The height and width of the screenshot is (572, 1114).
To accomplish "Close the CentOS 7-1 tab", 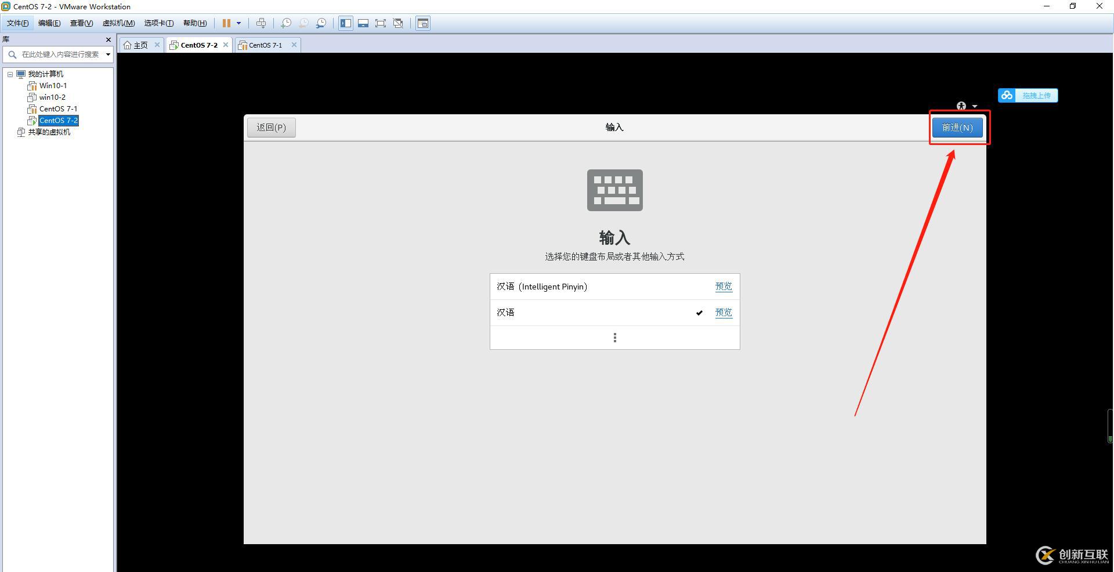I will point(294,45).
